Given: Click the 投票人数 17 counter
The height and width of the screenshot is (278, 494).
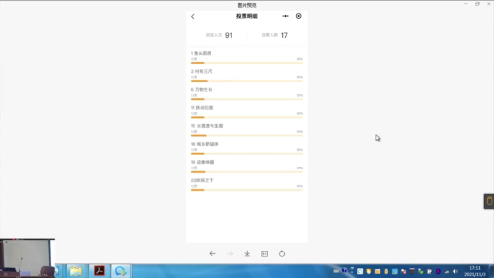Looking at the screenshot, I should coord(274,35).
